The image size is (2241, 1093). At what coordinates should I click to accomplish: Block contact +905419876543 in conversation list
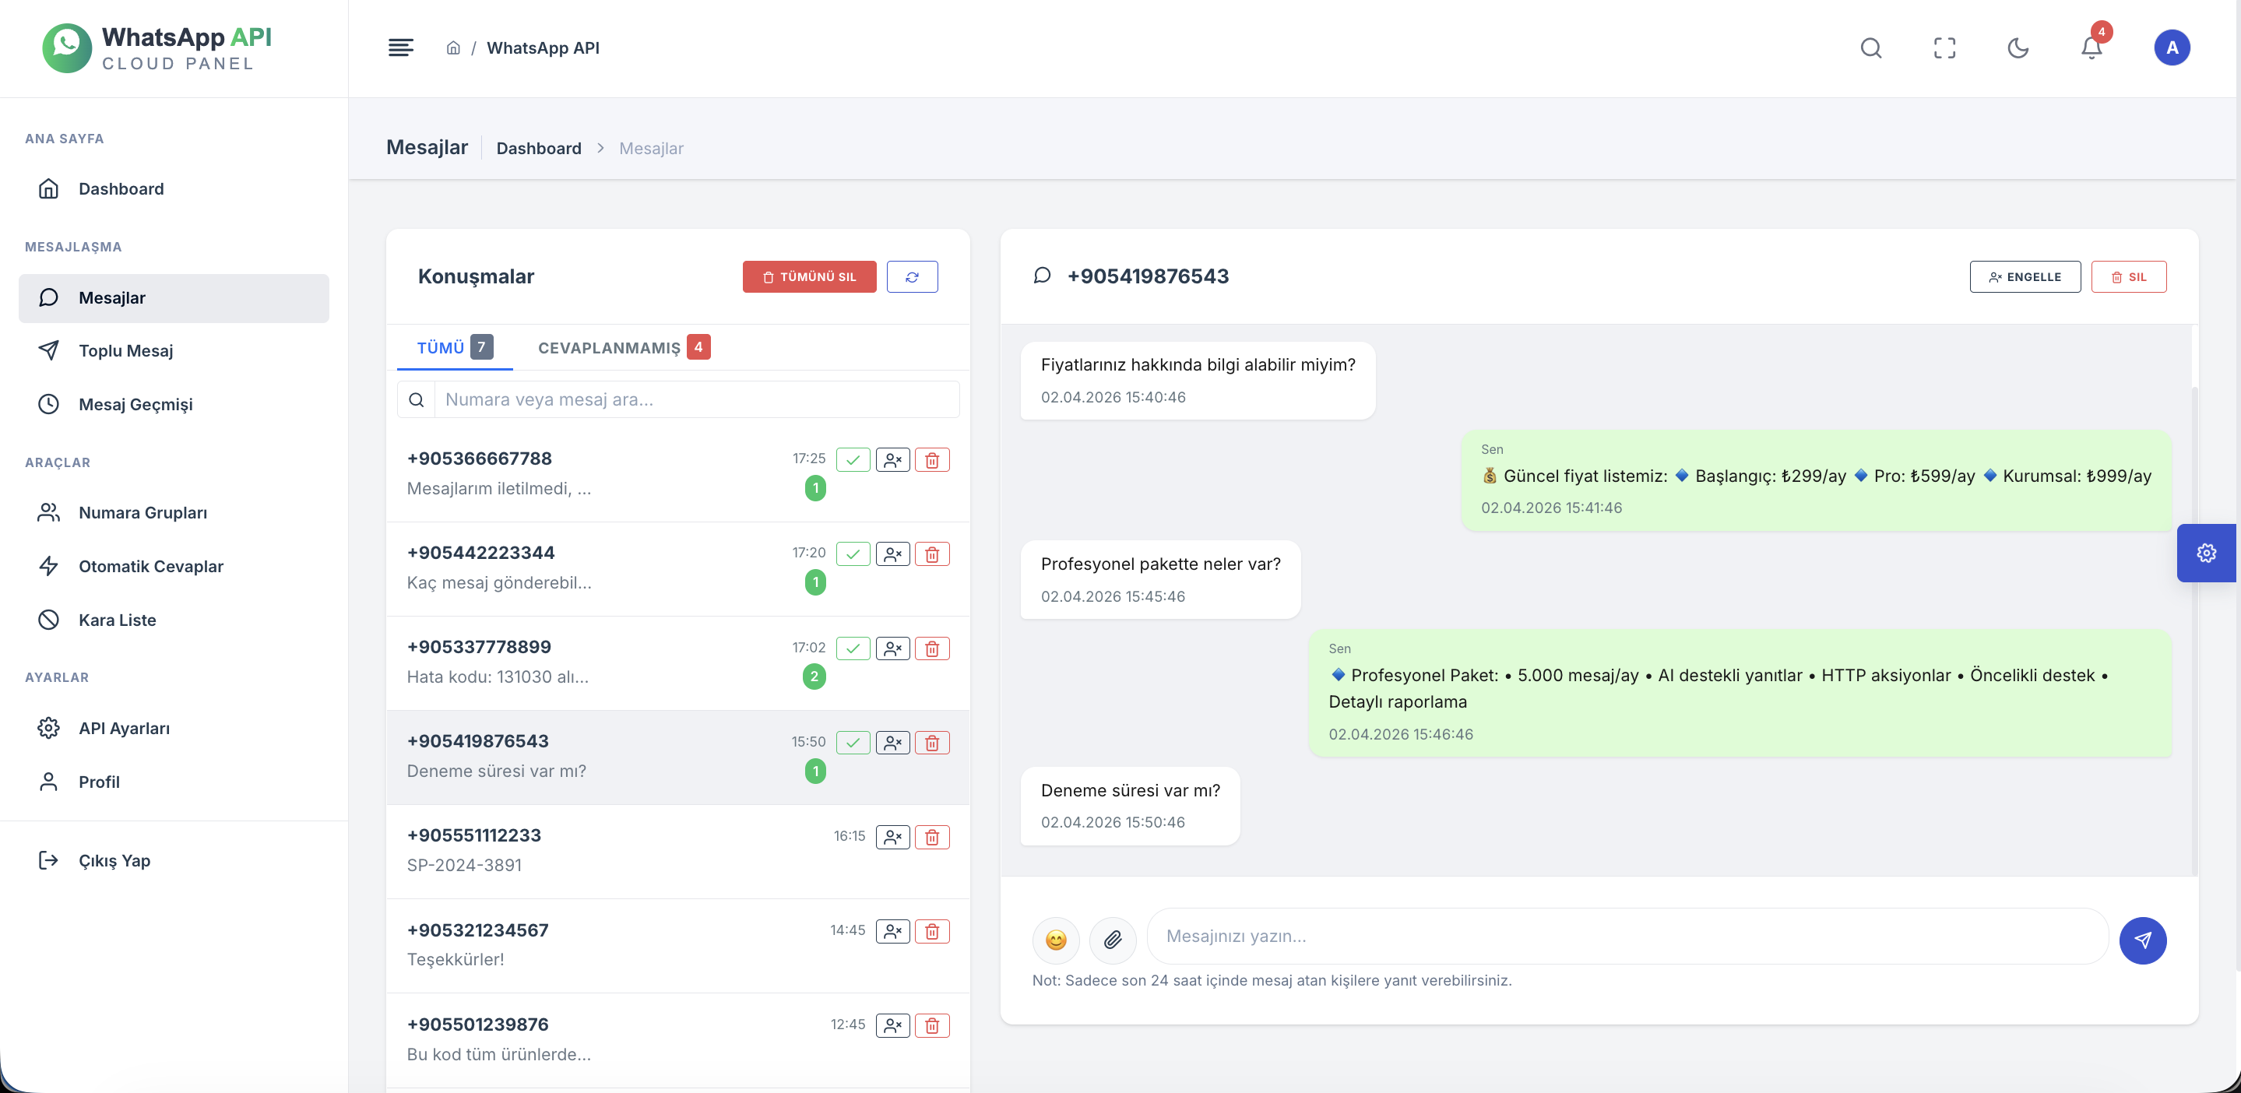[x=892, y=743]
